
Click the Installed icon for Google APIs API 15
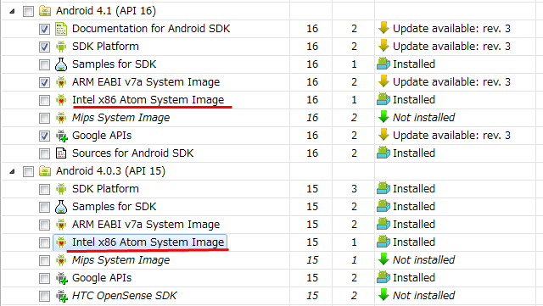(383, 277)
